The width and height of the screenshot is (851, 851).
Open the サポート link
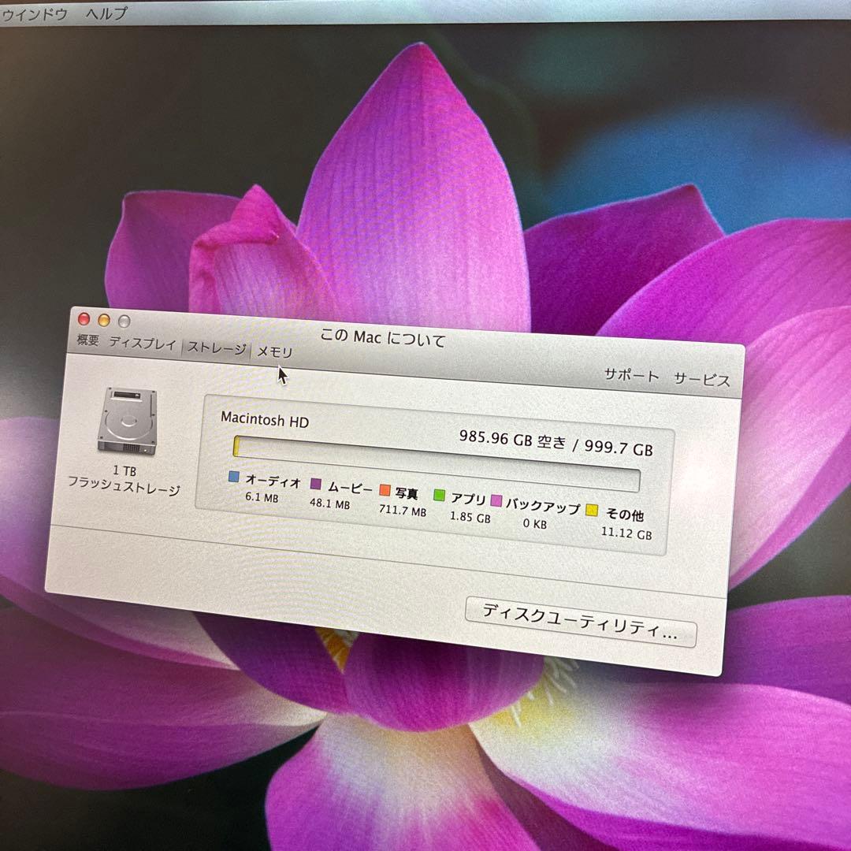[631, 375]
